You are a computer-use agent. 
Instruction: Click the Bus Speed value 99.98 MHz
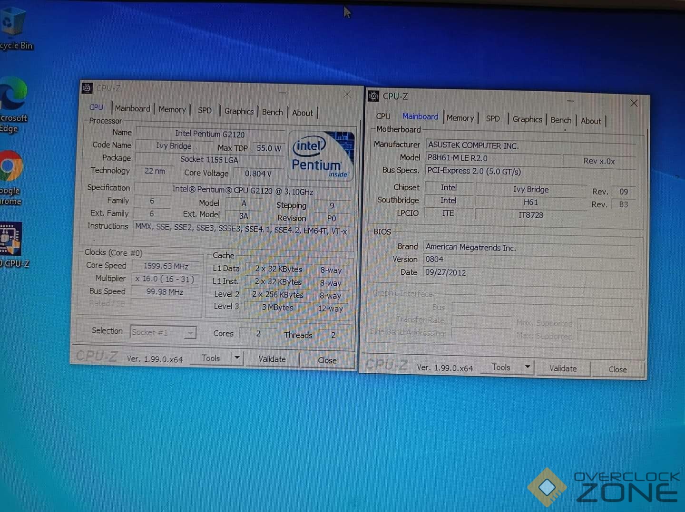[x=165, y=292]
